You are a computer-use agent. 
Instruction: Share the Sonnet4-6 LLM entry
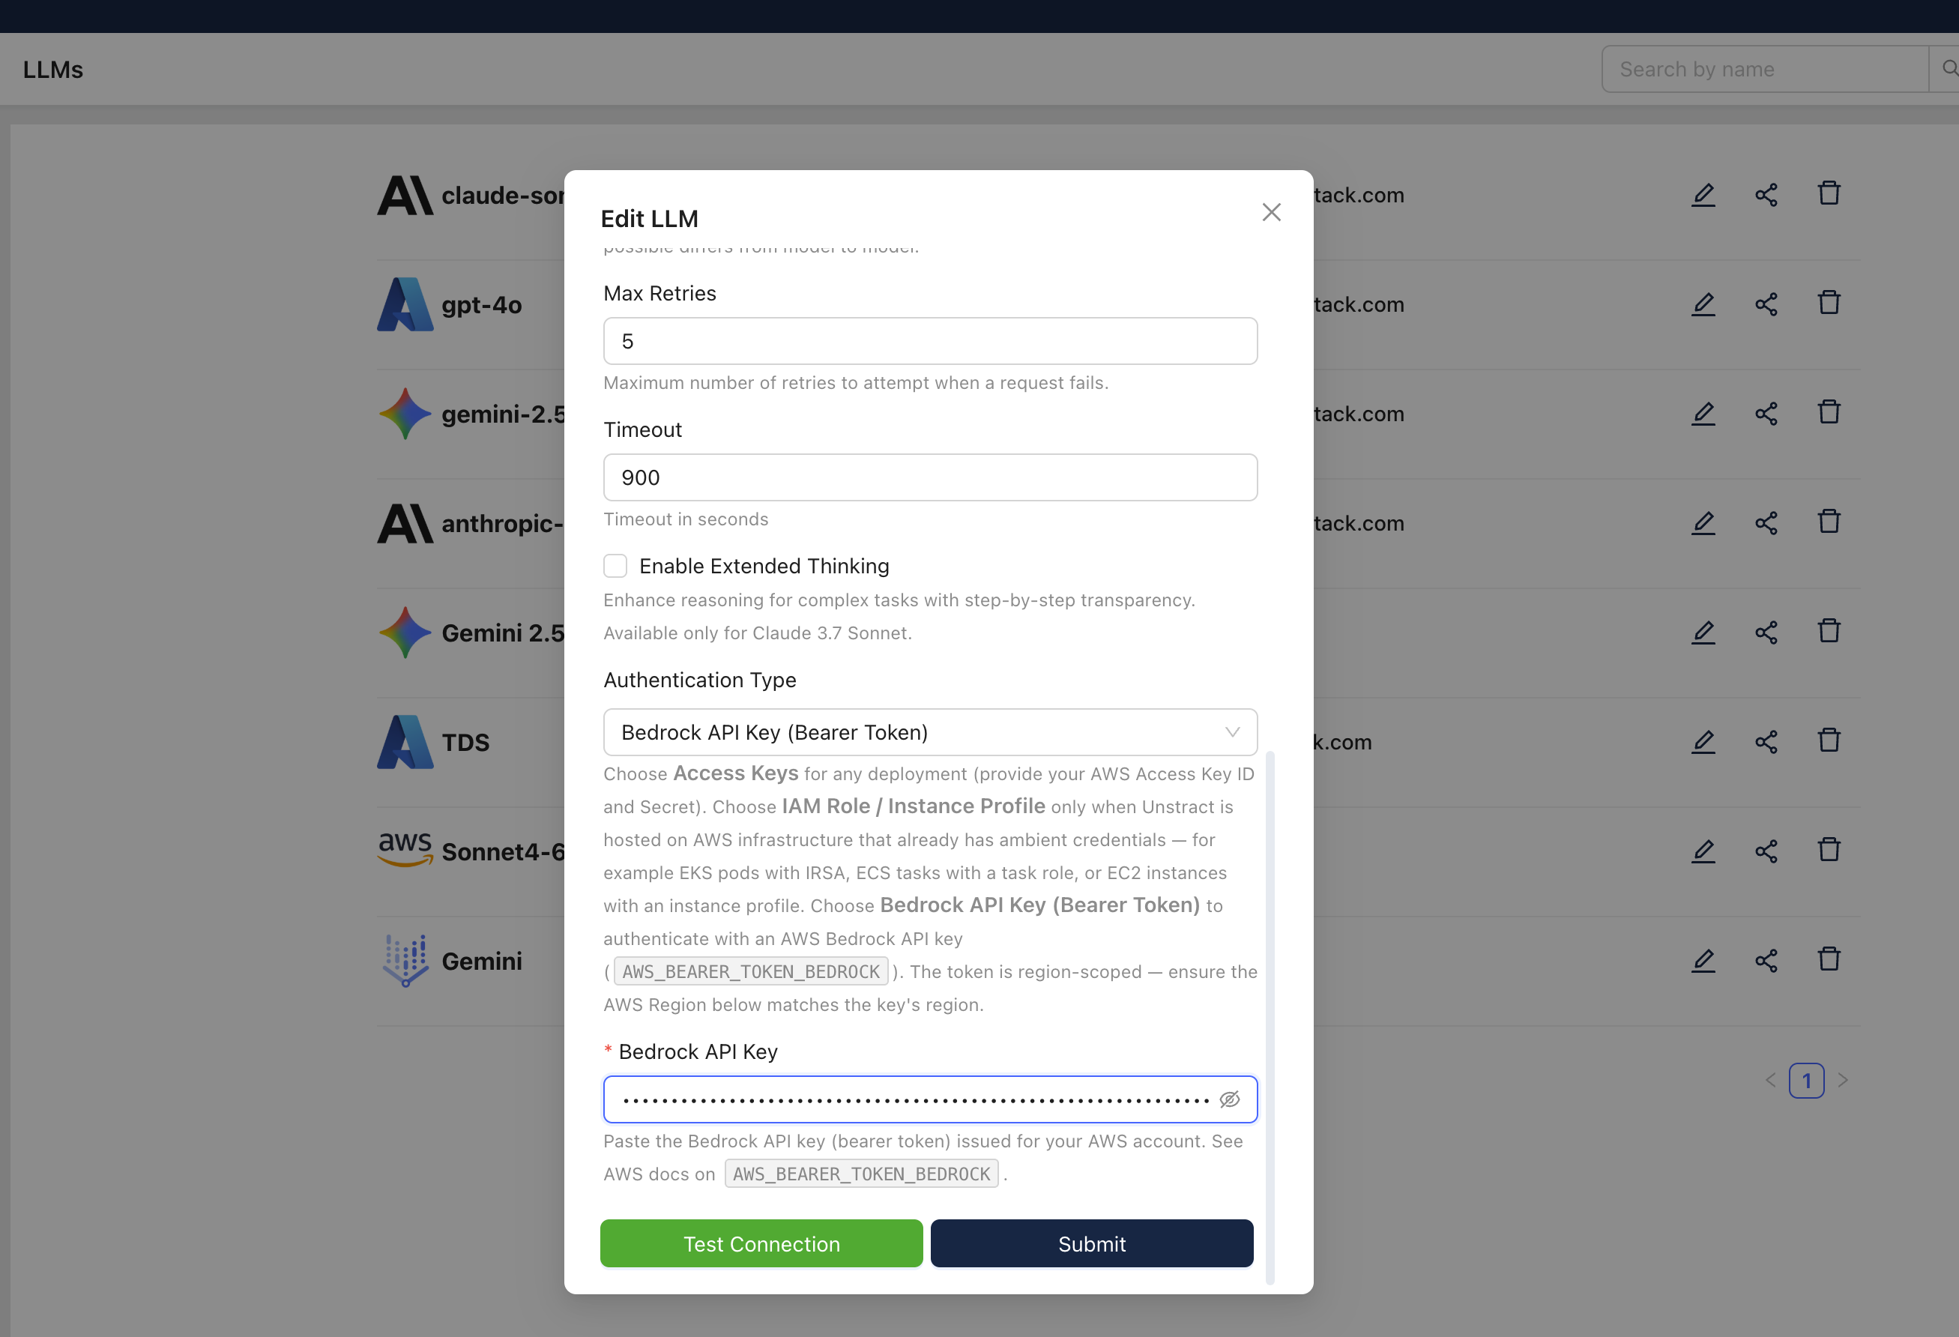click(1766, 852)
